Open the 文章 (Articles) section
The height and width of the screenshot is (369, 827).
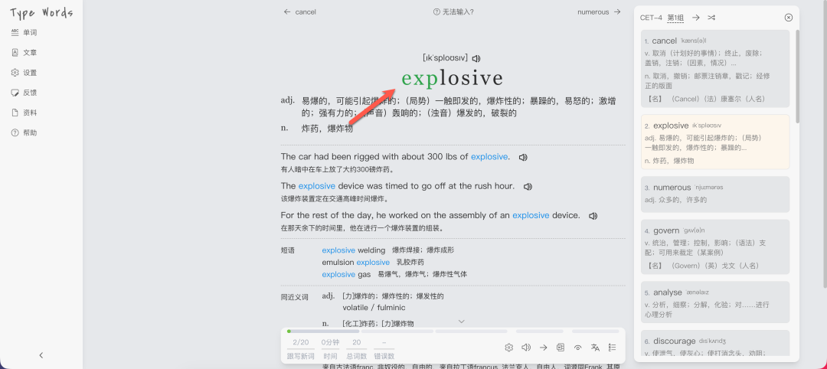[25, 53]
